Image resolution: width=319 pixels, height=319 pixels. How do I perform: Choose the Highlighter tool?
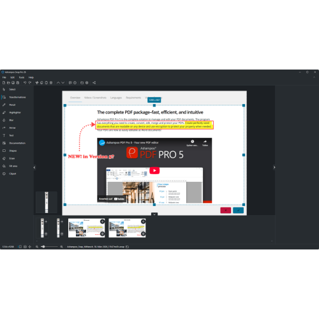[x=15, y=112]
